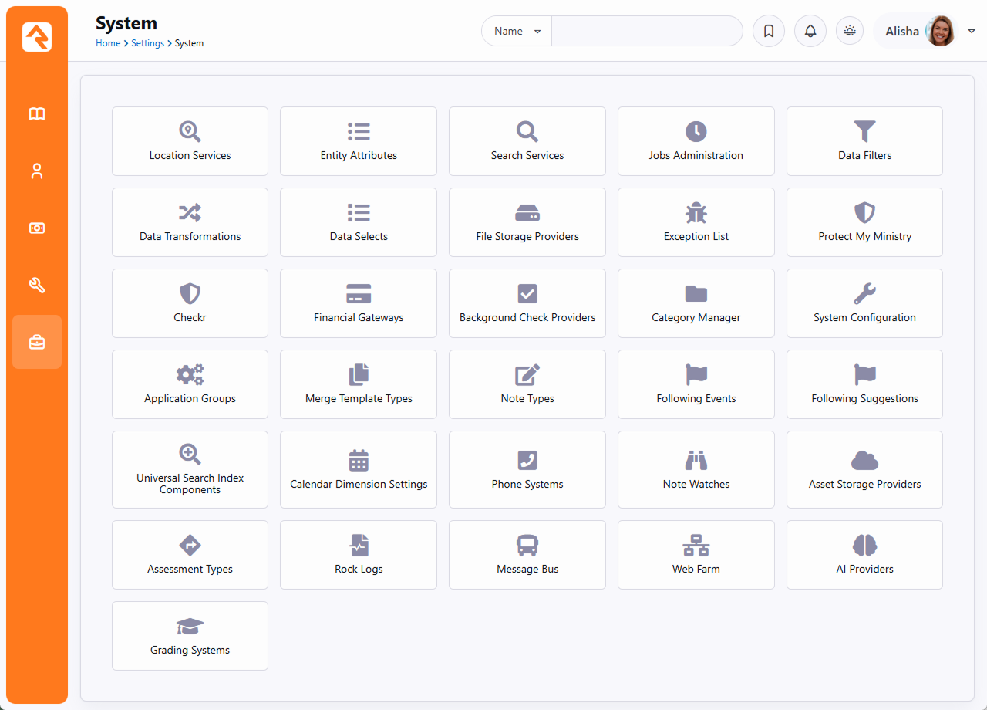
Task: Toggle the light/dark theme button
Action: click(850, 32)
